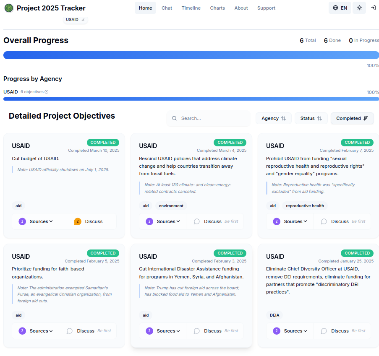The height and width of the screenshot is (356, 379).
Task: Switch to the Timeline tab
Action: pyautogui.click(x=191, y=8)
